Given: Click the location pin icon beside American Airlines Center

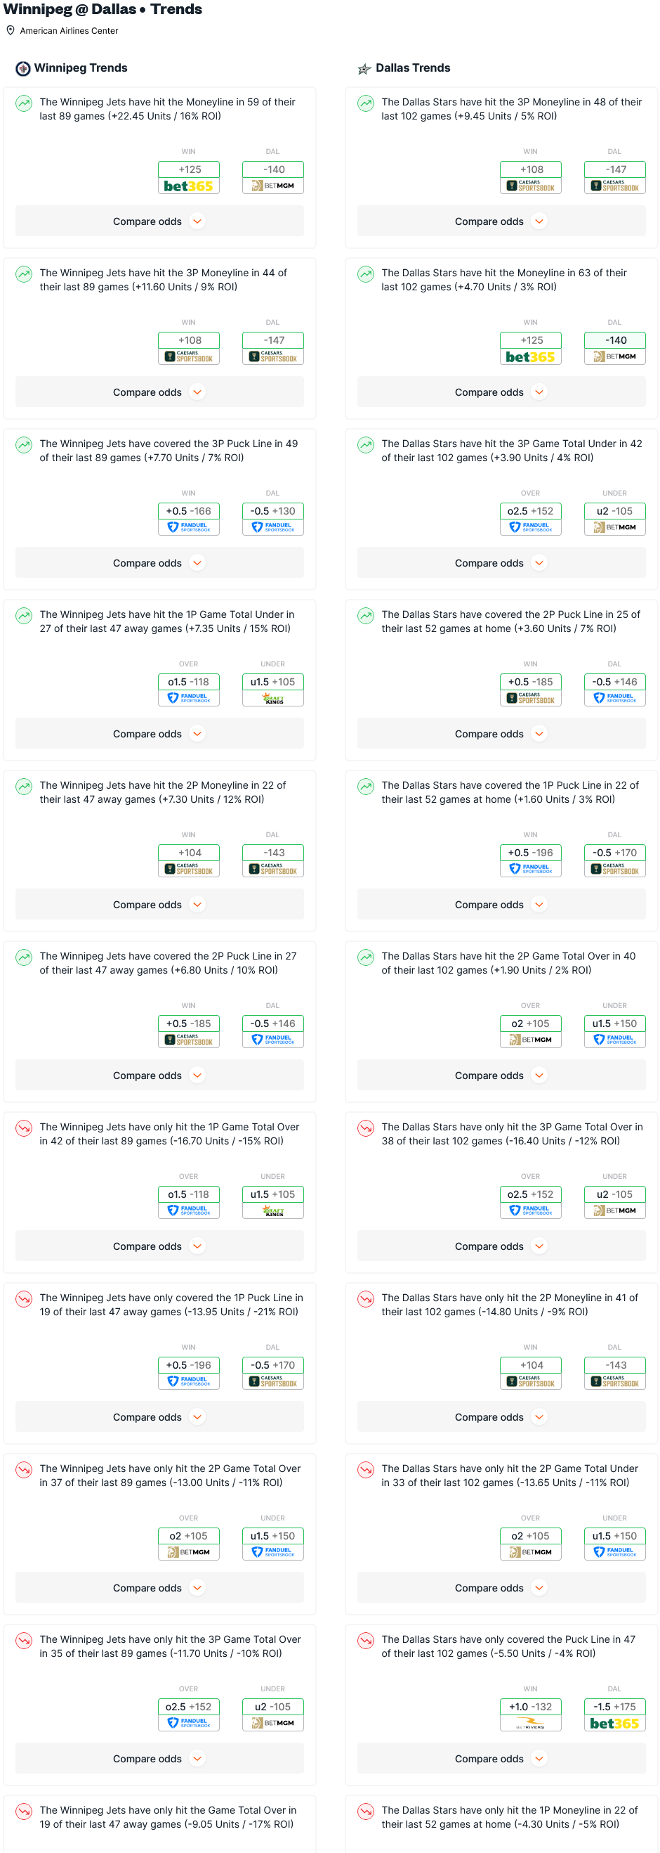Looking at the screenshot, I should (x=11, y=31).
